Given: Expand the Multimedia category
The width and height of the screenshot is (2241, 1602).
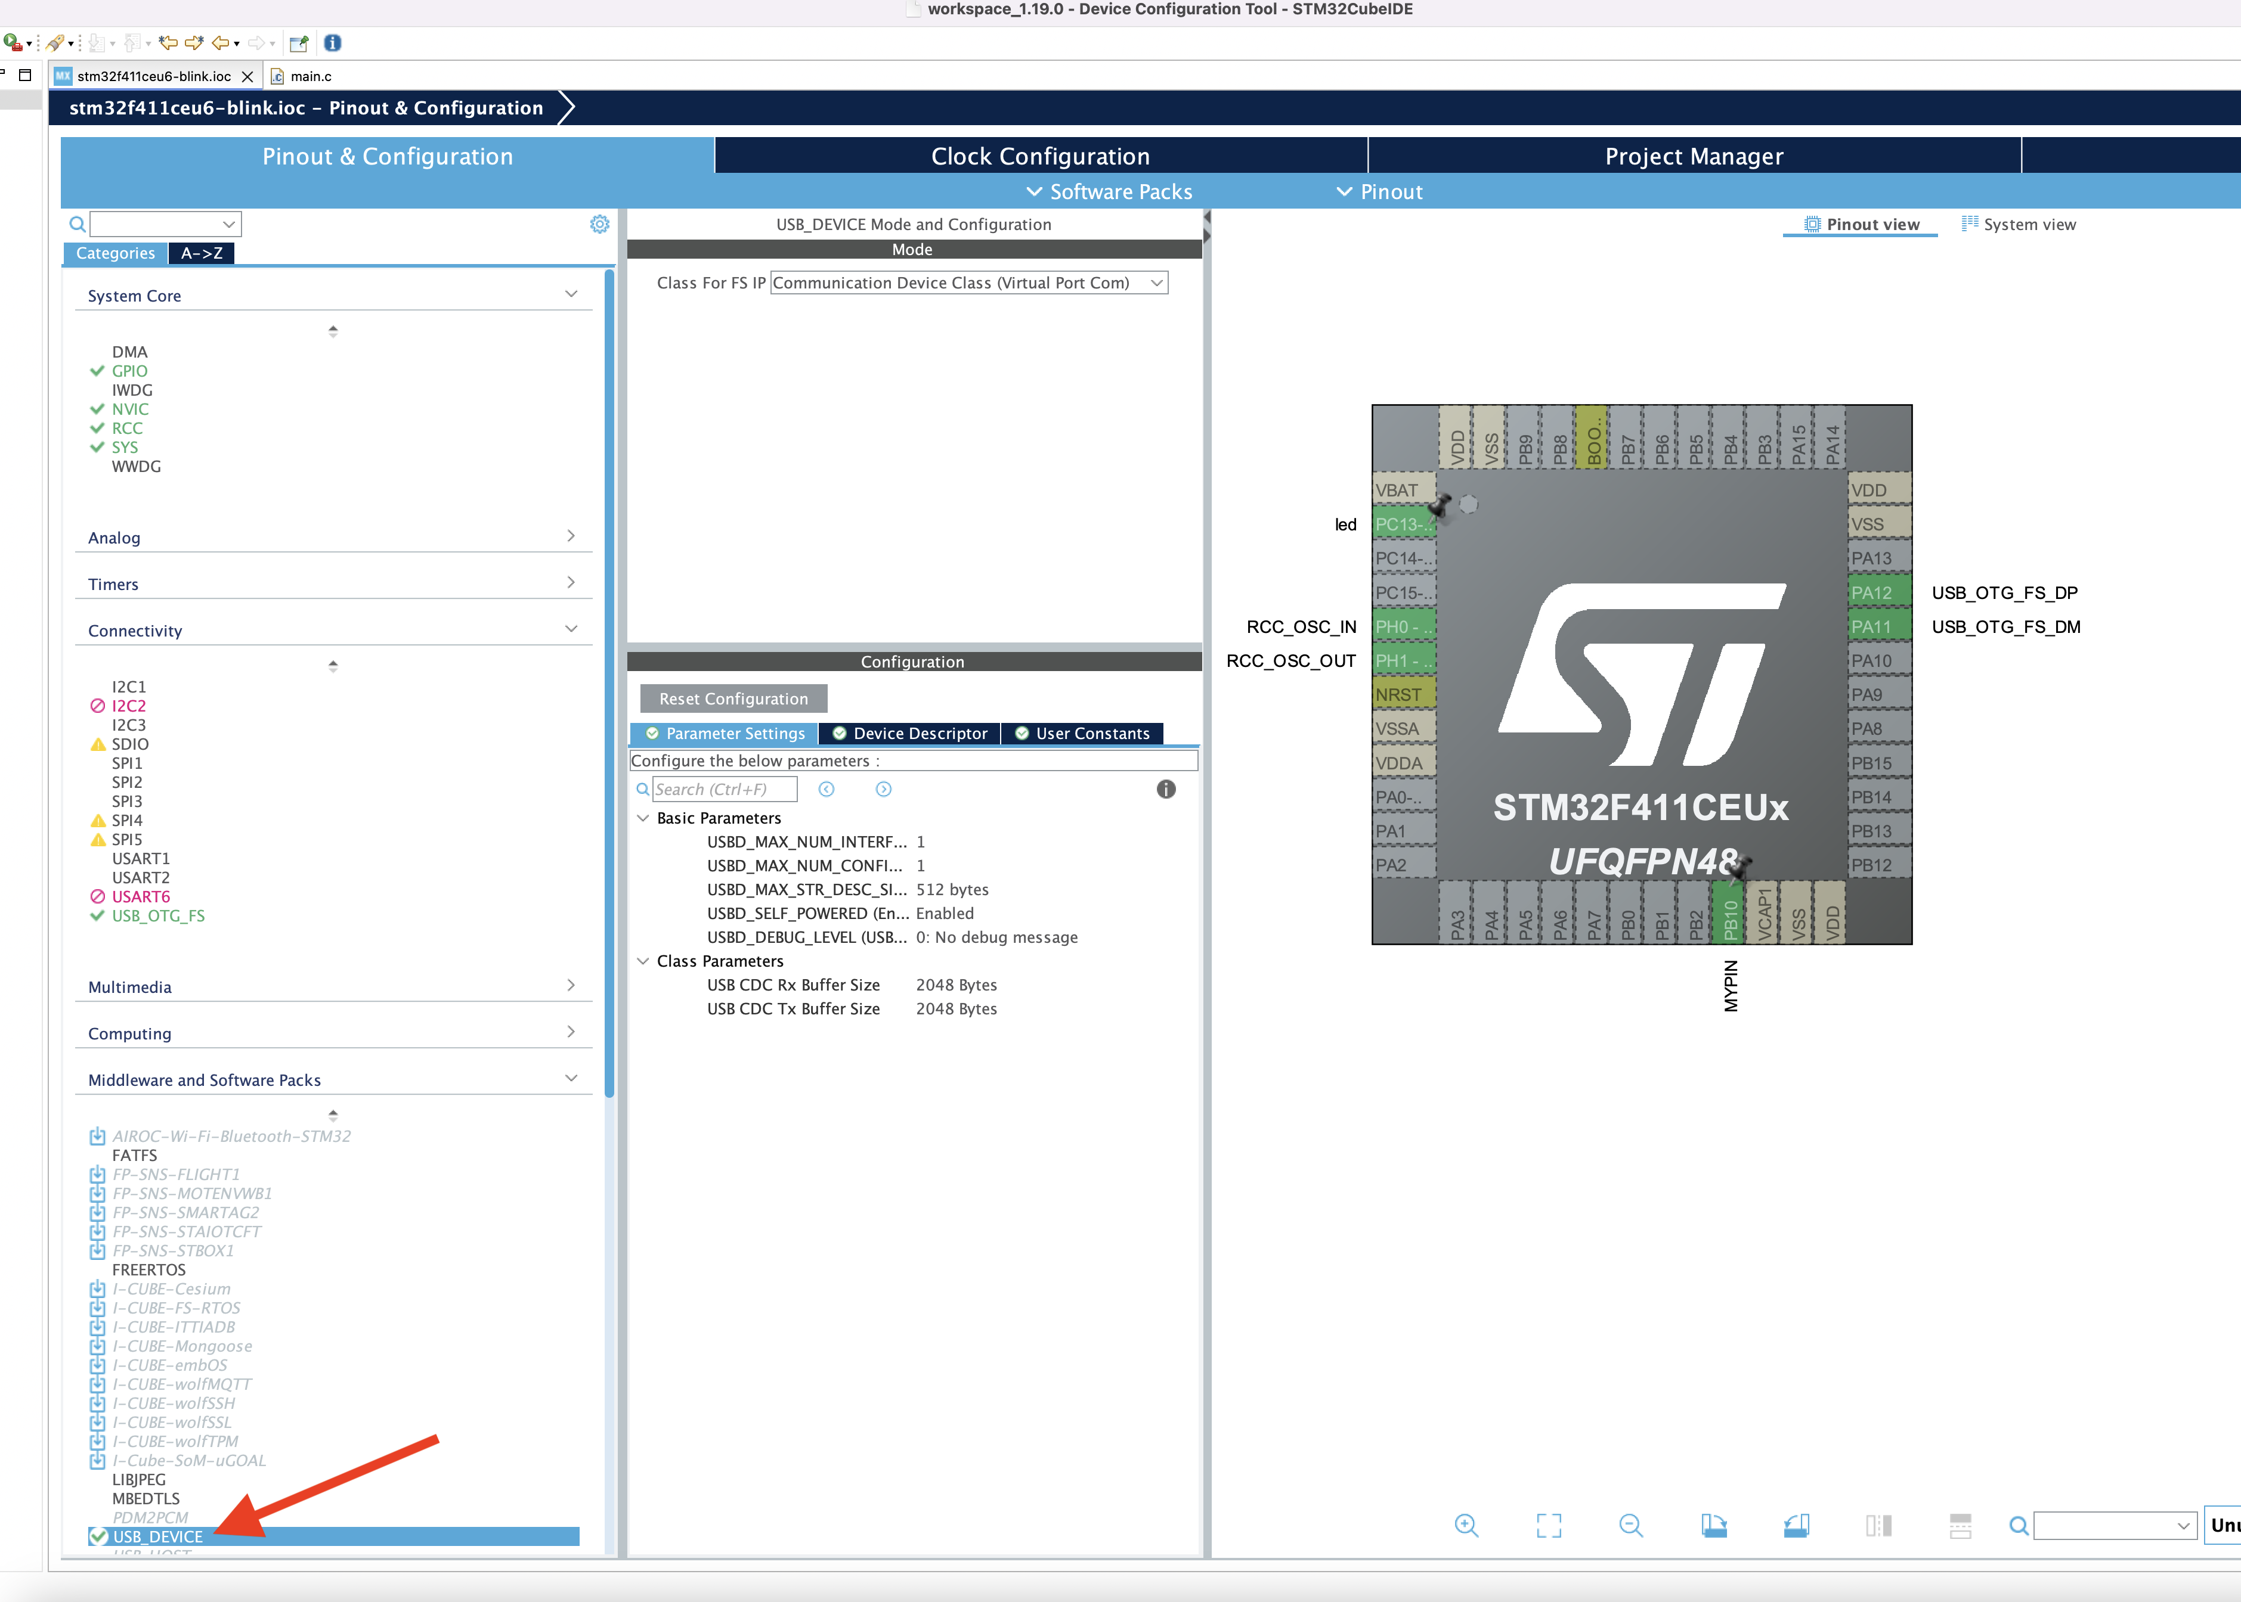Looking at the screenshot, I should pyautogui.click(x=571, y=986).
